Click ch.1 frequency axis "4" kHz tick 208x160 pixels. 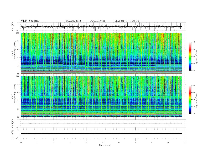pos(18,58)
